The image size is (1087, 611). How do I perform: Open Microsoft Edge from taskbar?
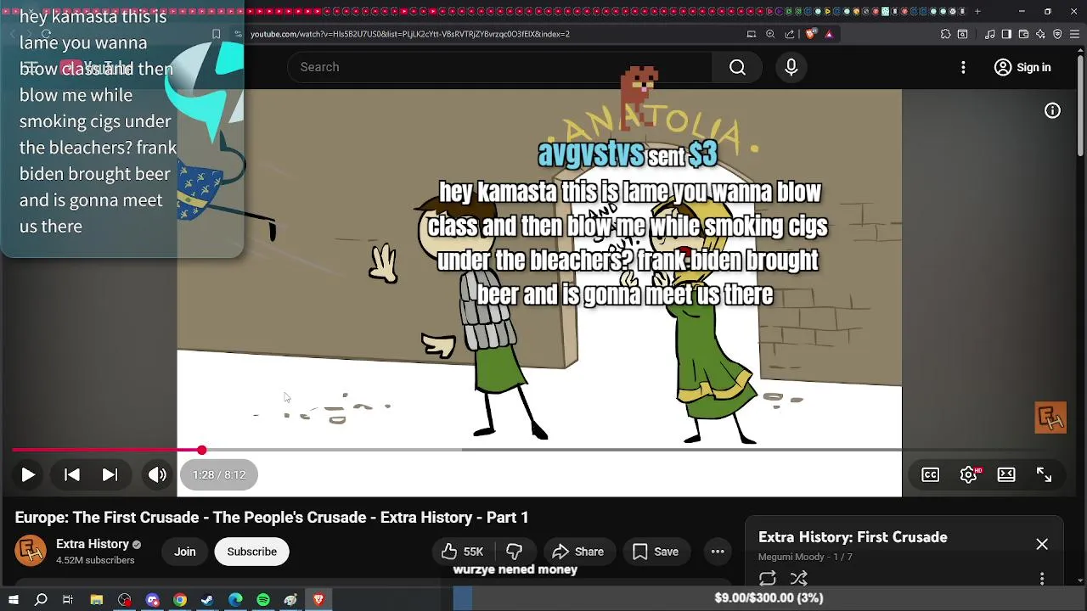point(235,600)
